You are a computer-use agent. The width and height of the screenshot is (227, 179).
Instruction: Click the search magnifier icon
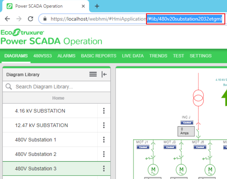[x=9, y=86]
